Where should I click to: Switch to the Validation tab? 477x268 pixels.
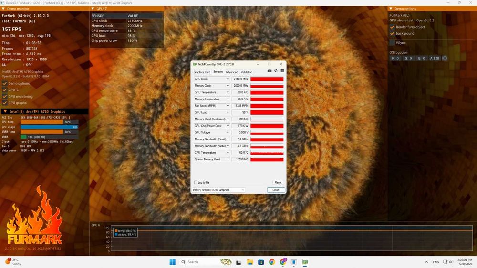point(247,72)
